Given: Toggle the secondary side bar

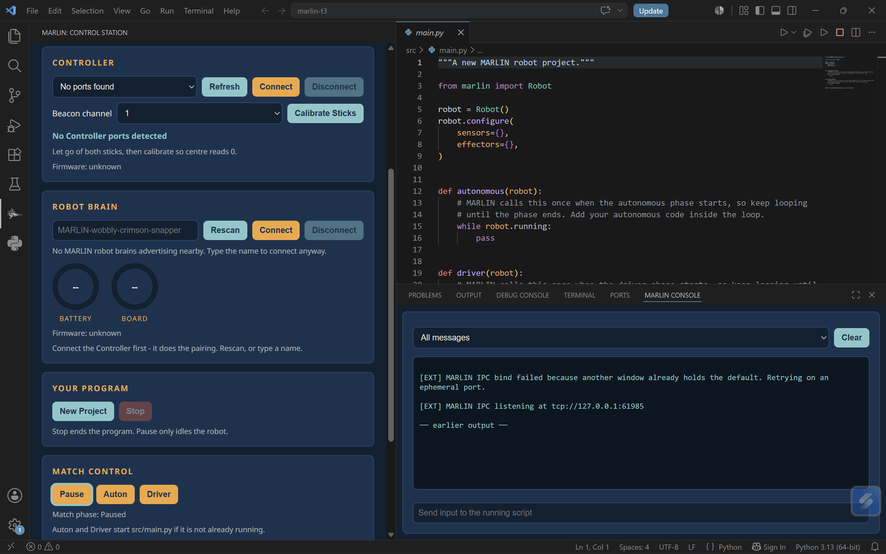Looking at the screenshot, I should click(792, 11).
